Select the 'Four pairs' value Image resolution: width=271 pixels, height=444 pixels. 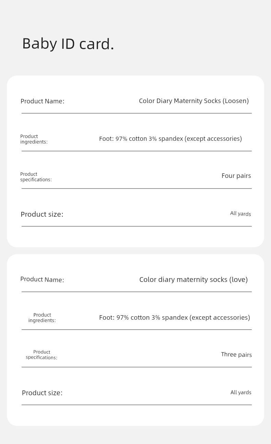pos(236,176)
